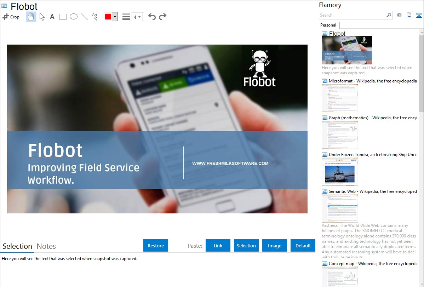The image size is (424, 287).
Task: Pick the Text annotation tool
Action: tap(52, 17)
